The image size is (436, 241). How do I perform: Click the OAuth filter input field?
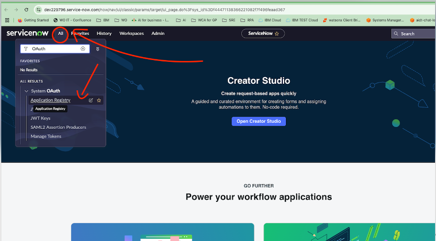(55, 49)
